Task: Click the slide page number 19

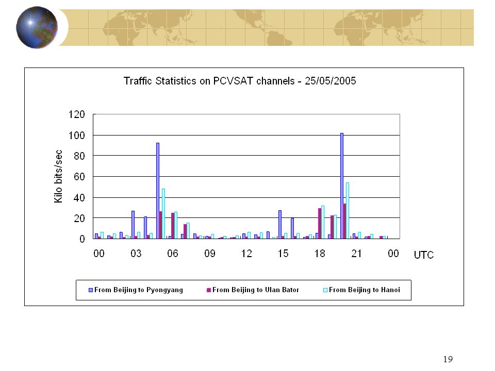Action: point(448,359)
